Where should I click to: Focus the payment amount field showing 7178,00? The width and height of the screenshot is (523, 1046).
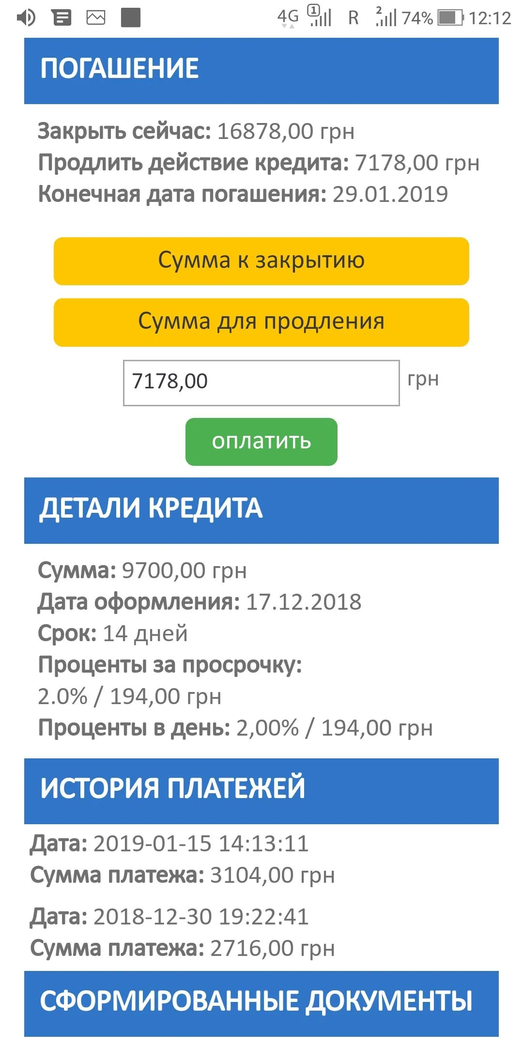coord(261,383)
